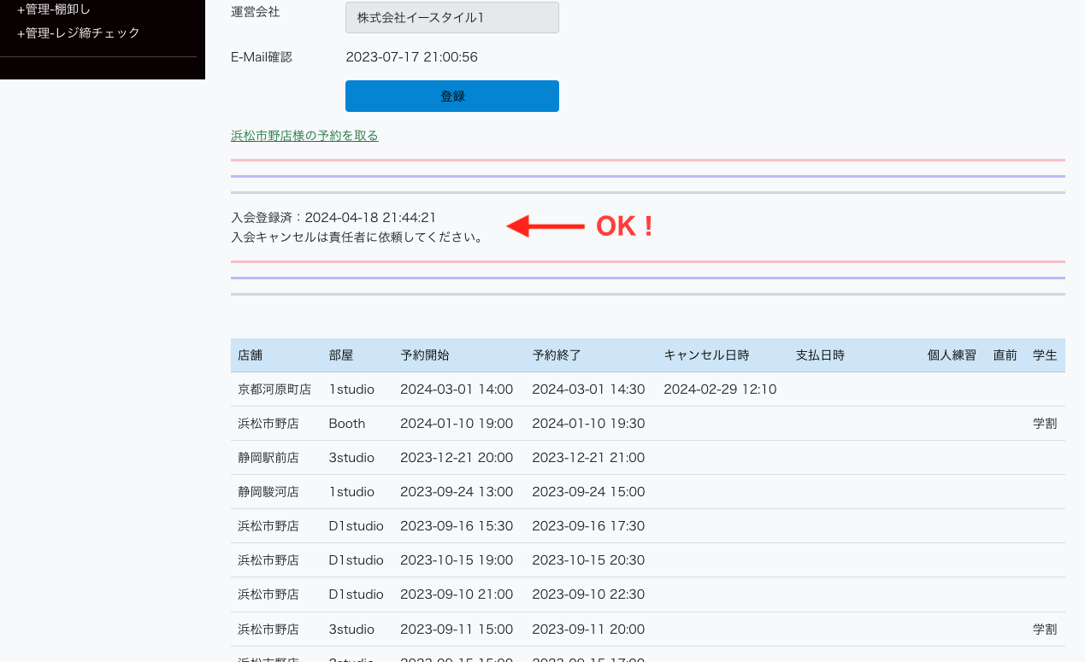Click the 直前 column header
The image size is (1085, 662).
1005,355
